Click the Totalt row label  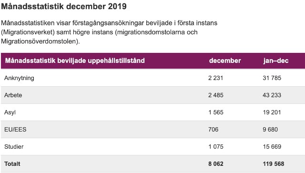(12, 164)
